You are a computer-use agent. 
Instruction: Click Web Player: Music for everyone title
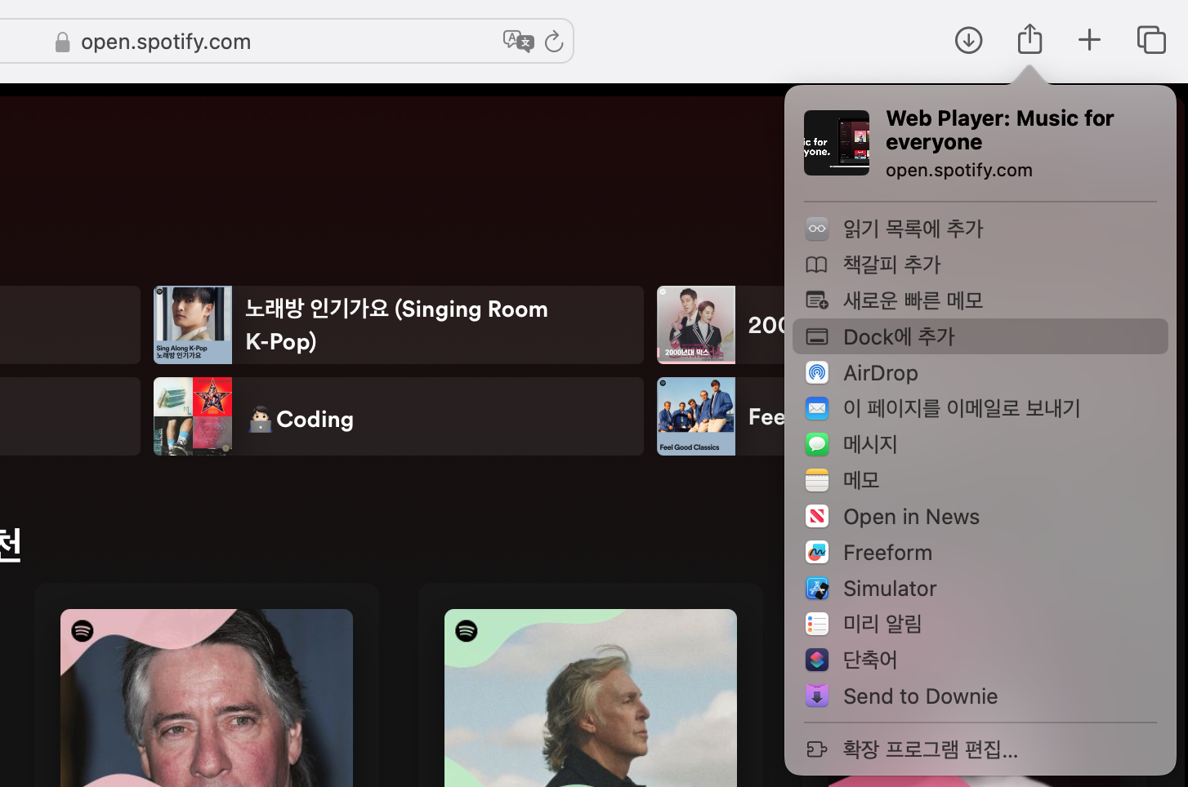(x=1000, y=130)
